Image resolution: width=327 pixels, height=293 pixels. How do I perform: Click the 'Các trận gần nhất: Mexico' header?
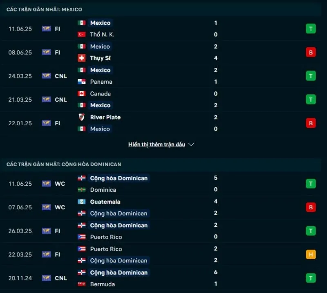[x=44, y=9]
